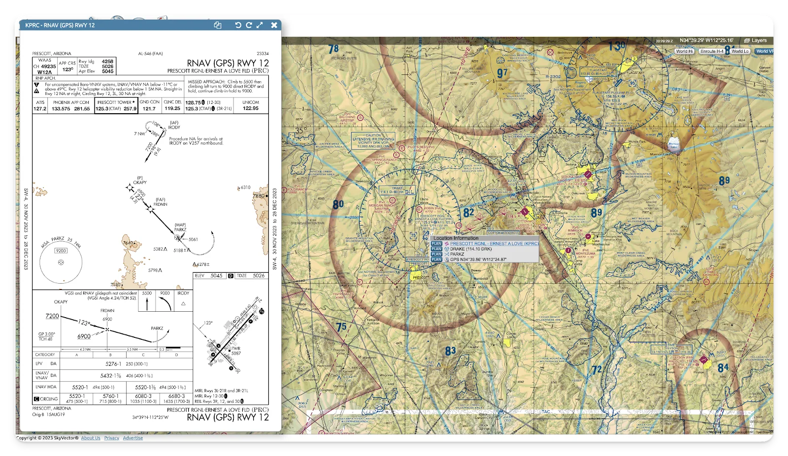Open the Layers menu on the map
Viewport: 788px width, 456px height.
755,40
